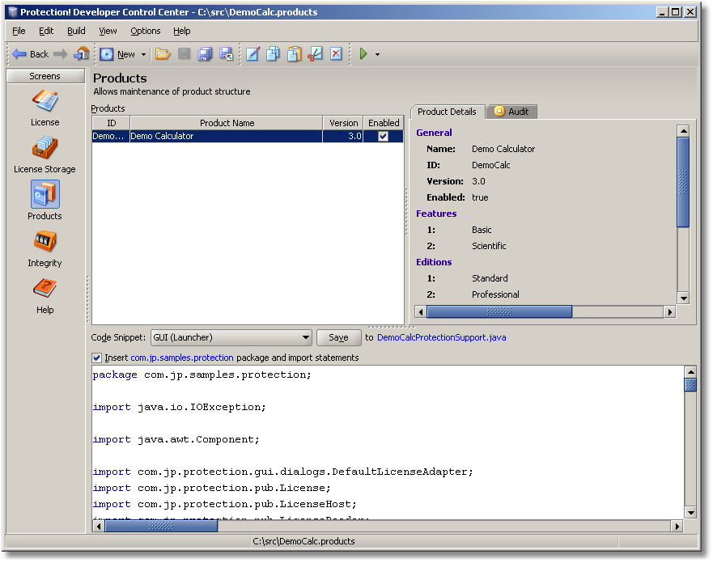Uncheck Enabled for Demo Calculator product
The height and width of the screenshot is (563, 713).
384,137
